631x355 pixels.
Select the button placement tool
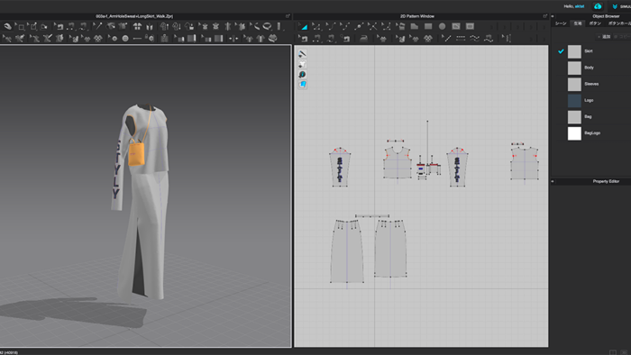(114, 39)
